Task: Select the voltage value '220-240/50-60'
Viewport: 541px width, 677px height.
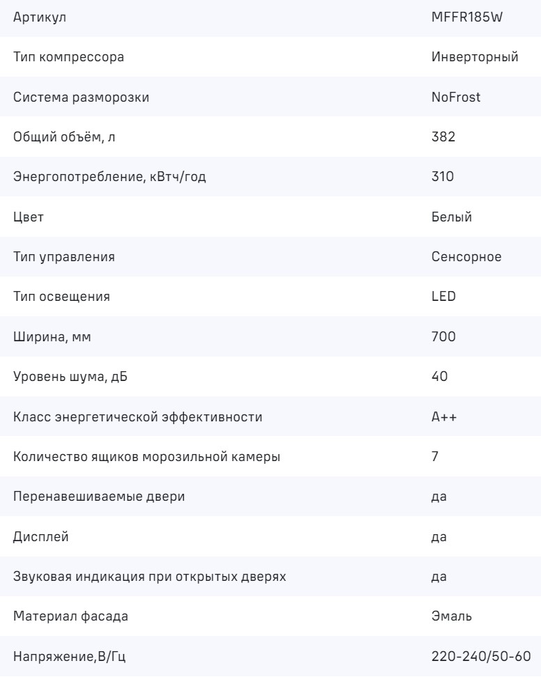Action: click(x=481, y=657)
